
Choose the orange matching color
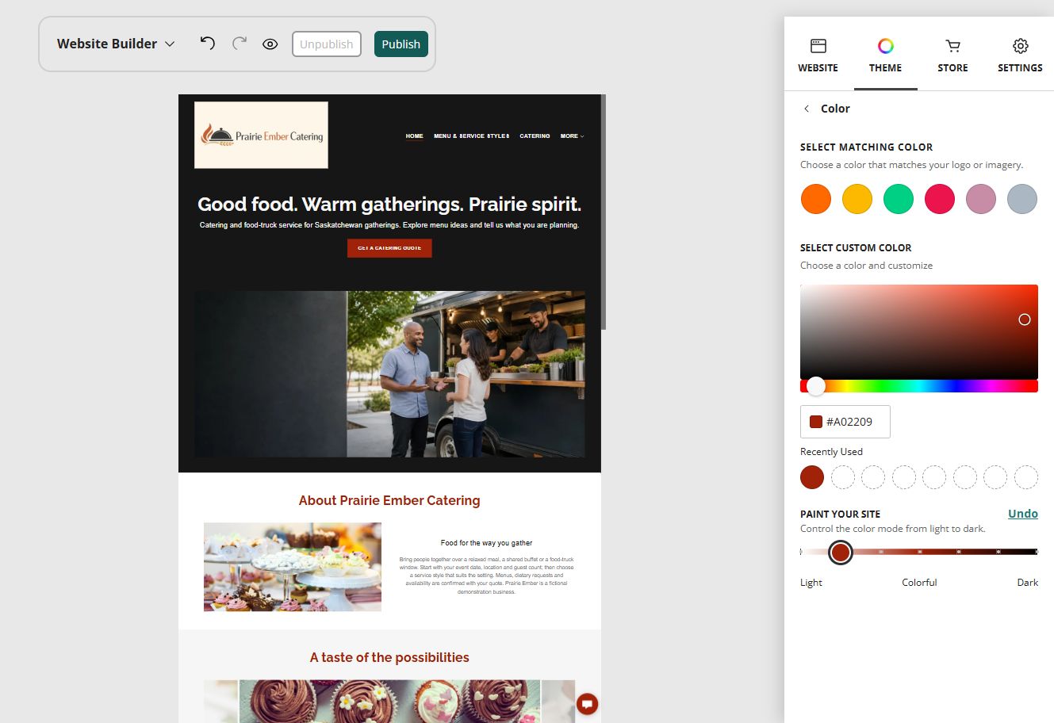[816, 199]
